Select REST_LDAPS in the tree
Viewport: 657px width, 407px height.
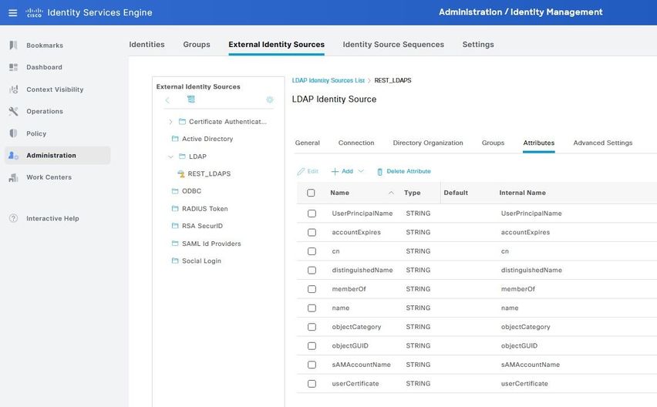click(x=209, y=173)
